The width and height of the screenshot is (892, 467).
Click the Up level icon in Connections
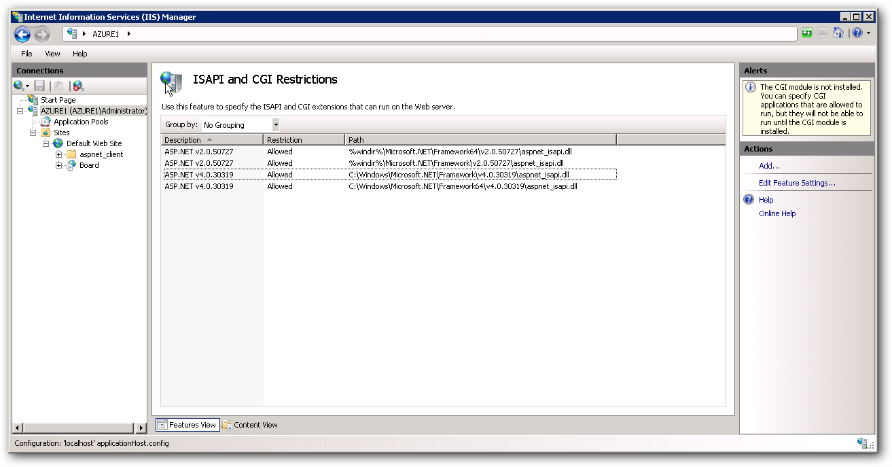click(58, 86)
